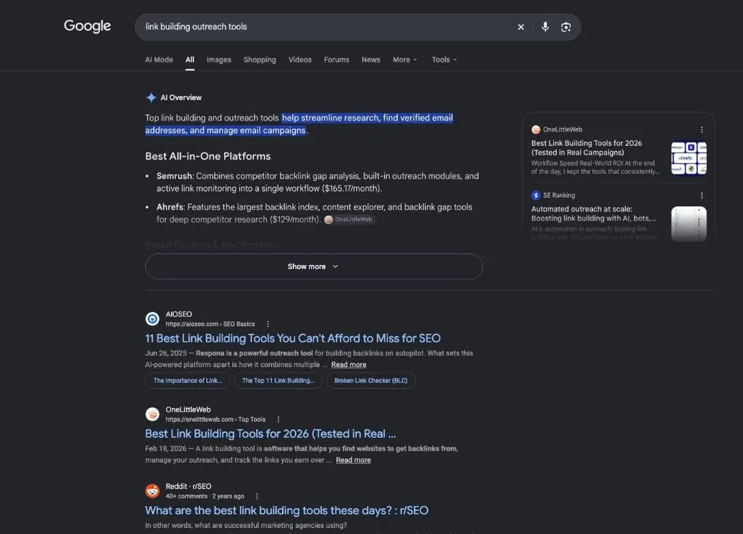Expand the More dropdown

point(405,60)
